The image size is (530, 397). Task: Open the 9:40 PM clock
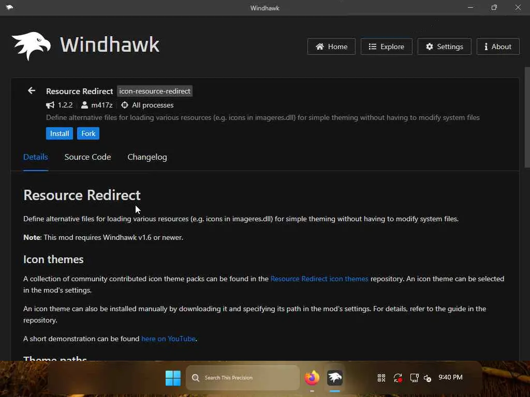[450, 377]
